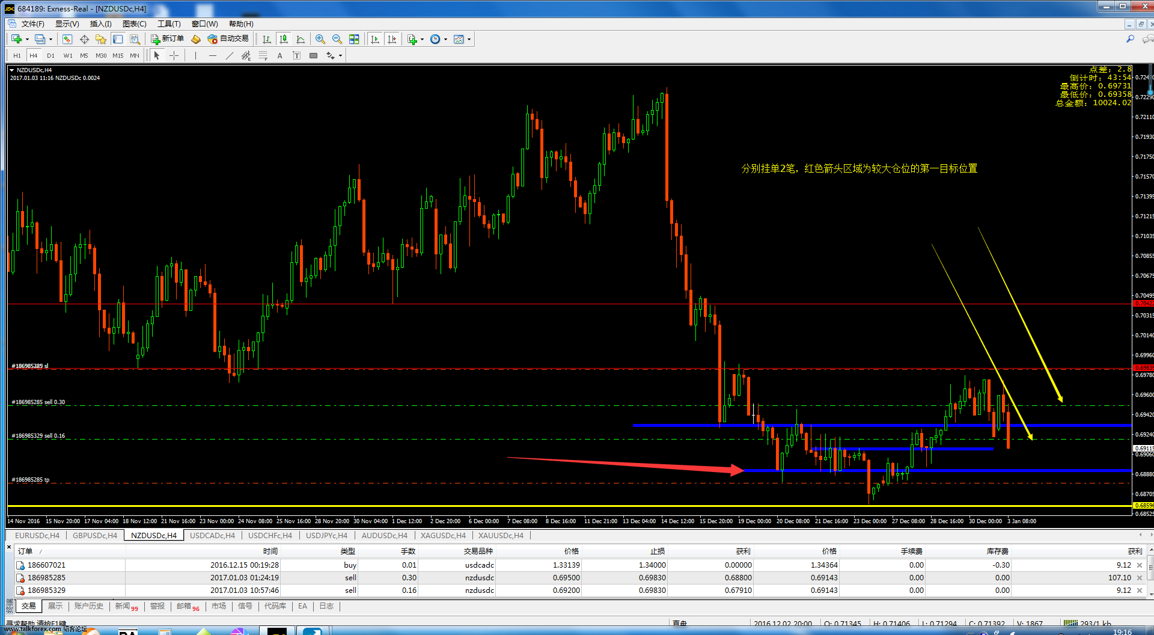Open the 邮箱 terminal tab
Viewport: 1154px width, 635px height.
coord(188,606)
